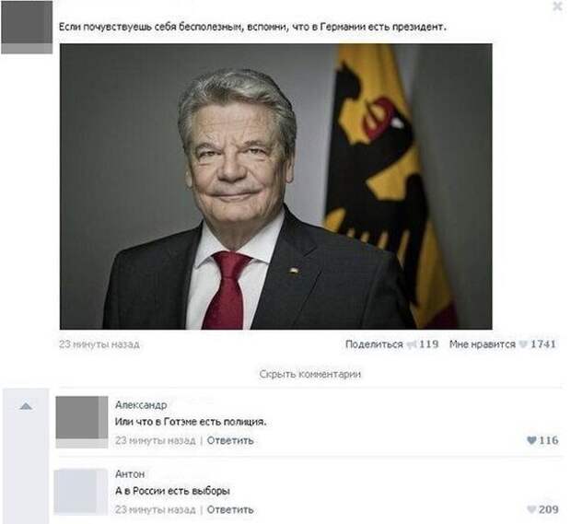
Task: Click the timestamp under Антон's comment
Action: (155, 509)
